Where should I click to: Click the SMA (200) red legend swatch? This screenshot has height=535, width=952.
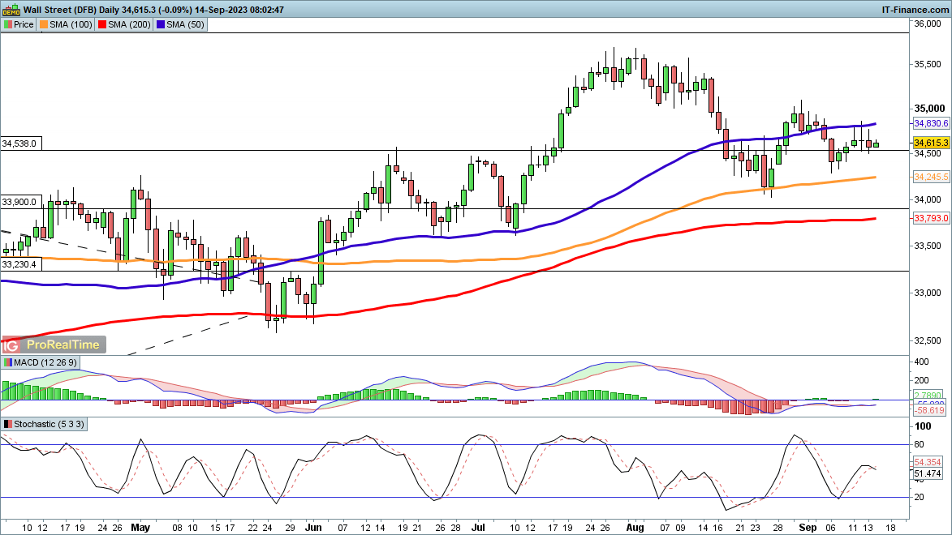pos(102,24)
